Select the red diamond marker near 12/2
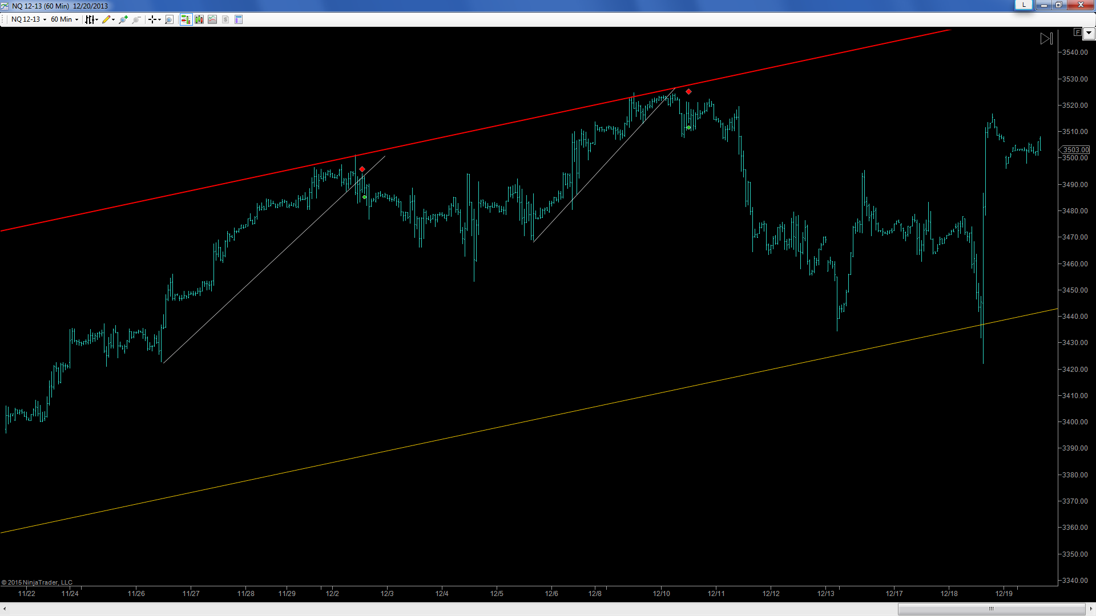The height and width of the screenshot is (616, 1096). point(362,169)
